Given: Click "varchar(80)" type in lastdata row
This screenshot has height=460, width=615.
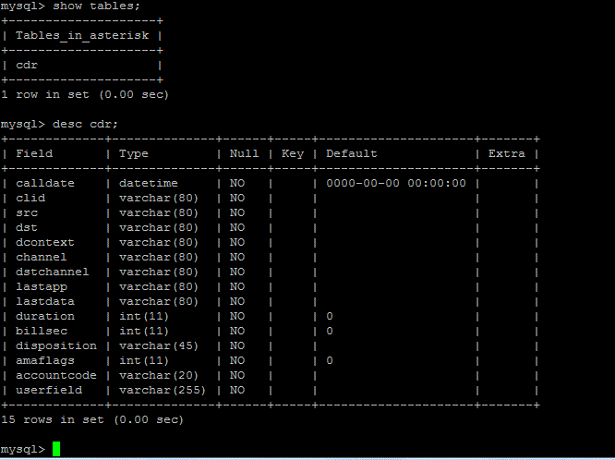Looking at the screenshot, I should coord(159,301).
